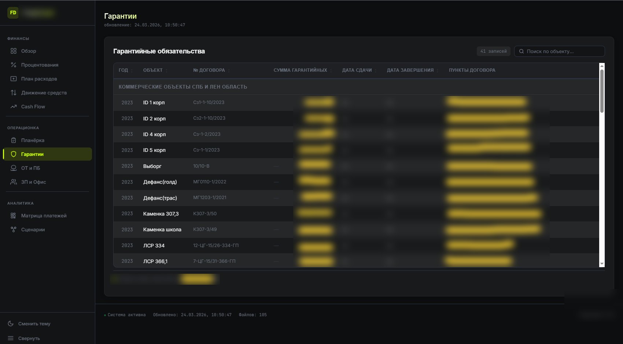Open the Cash Flow trend icon
Screen dimensions: 623x344
(14, 106)
